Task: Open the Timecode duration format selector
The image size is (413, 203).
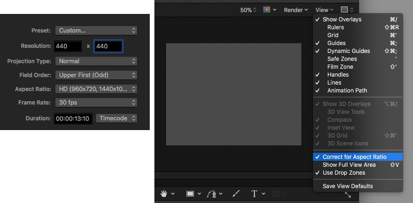Action: pos(117,118)
